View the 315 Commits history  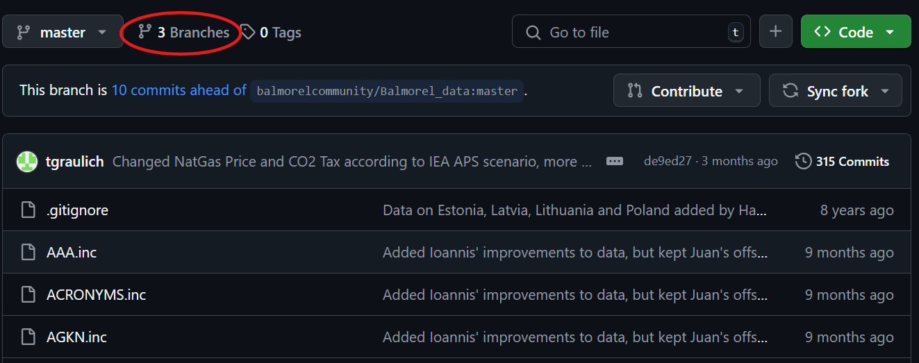(842, 161)
